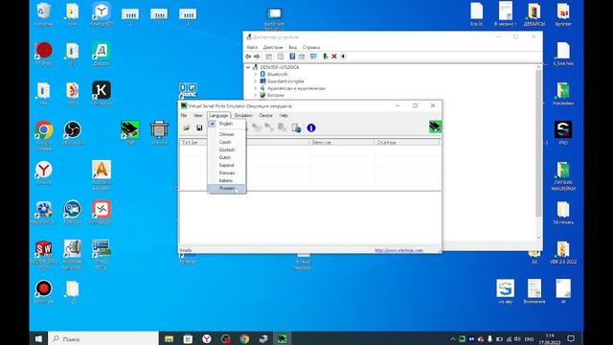Choose Deutsch from the Language menu
This screenshot has width=613, height=345.
pos(227,149)
